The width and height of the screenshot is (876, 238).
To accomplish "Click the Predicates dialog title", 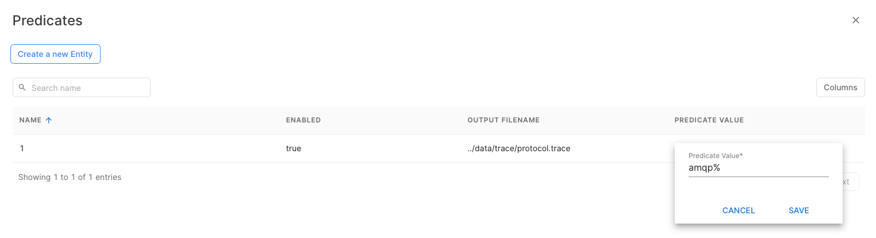I will [48, 21].
